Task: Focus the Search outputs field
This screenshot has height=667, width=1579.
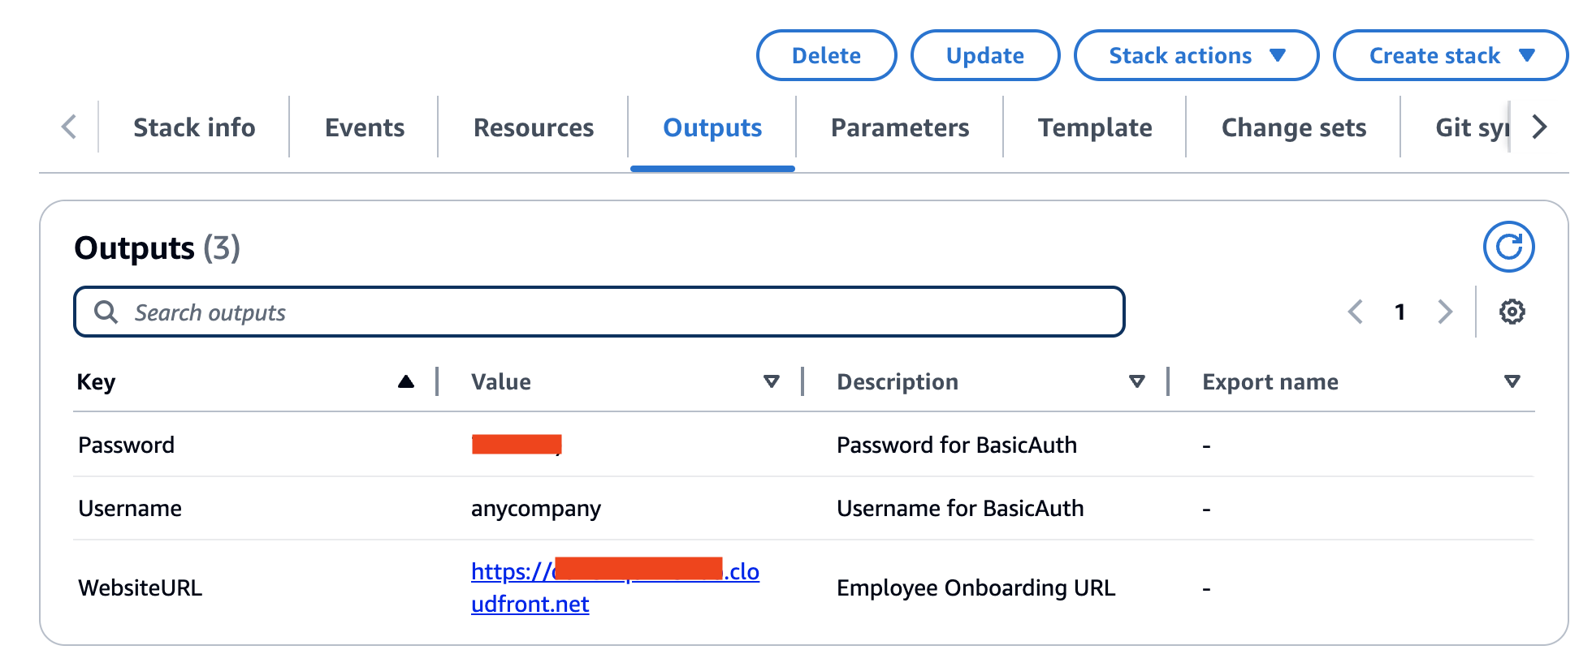Action: pos(599,312)
